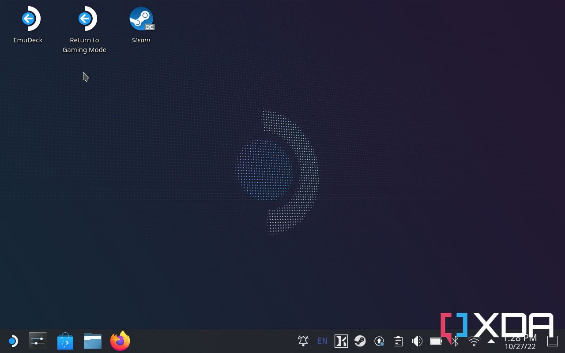Click the Return to Gaming Mode shortcut
The image size is (565, 353).
tap(84, 19)
